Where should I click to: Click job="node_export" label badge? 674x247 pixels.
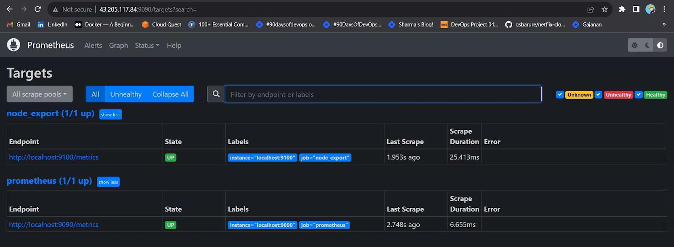(x=325, y=158)
